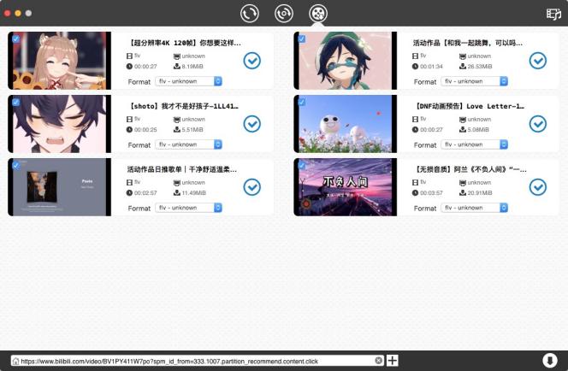Click the bilibili URL input field

pyautogui.click(x=198, y=361)
